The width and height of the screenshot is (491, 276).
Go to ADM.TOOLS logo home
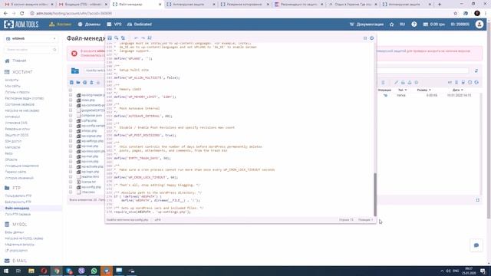tap(21, 24)
